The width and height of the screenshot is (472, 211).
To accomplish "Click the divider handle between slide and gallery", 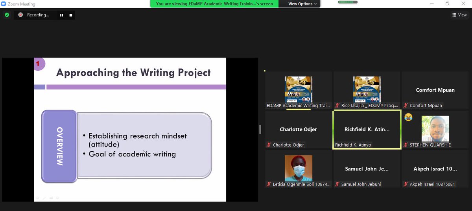I will click(260, 130).
